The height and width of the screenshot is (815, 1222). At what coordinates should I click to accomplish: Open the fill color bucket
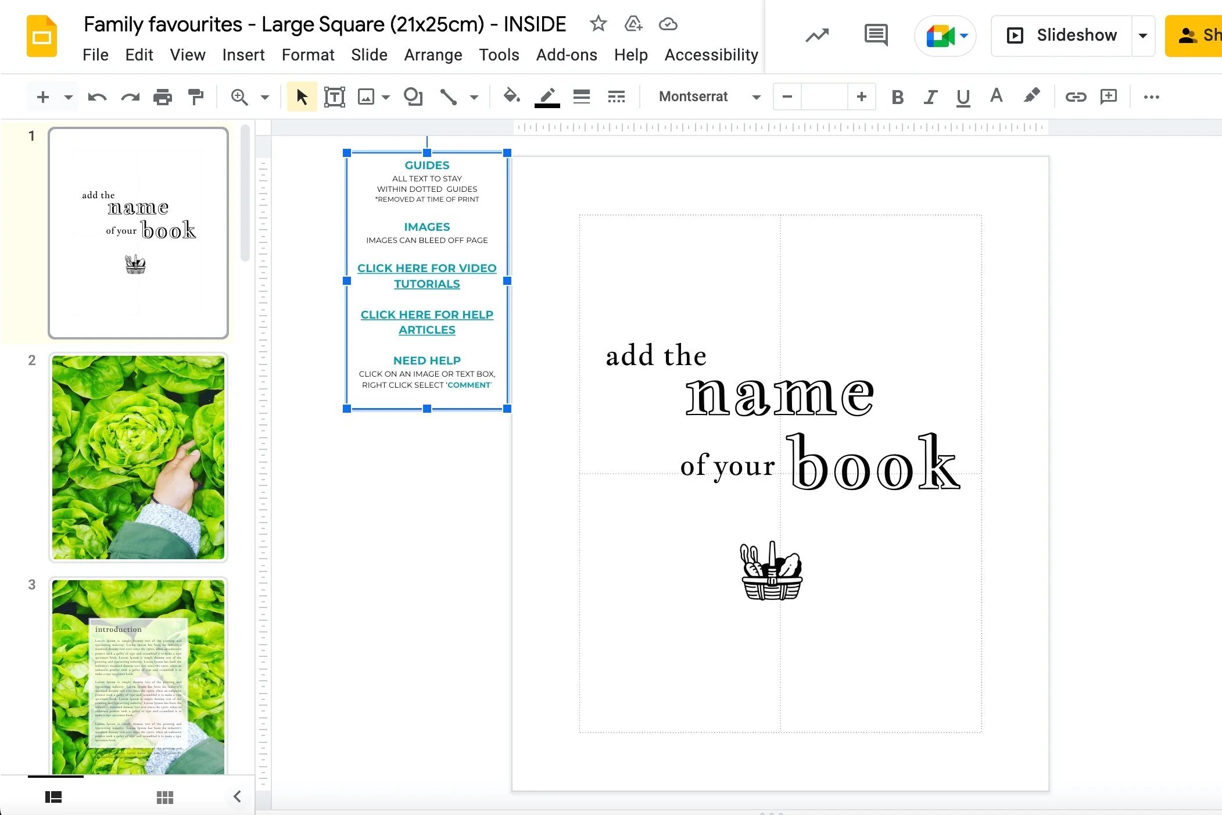pyautogui.click(x=511, y=96)
